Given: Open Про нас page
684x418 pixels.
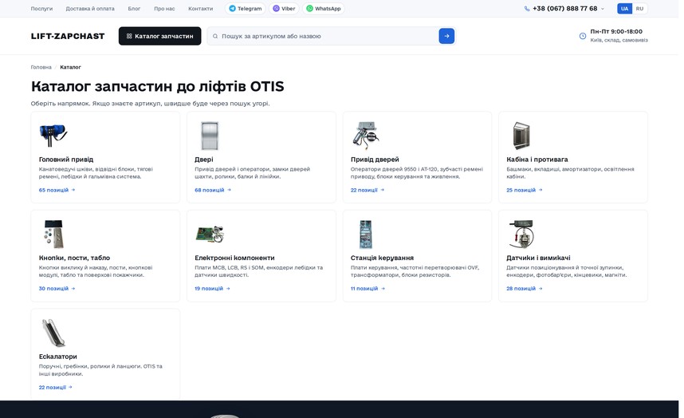Looking at the screenshot, I should (x=164, y=9).
